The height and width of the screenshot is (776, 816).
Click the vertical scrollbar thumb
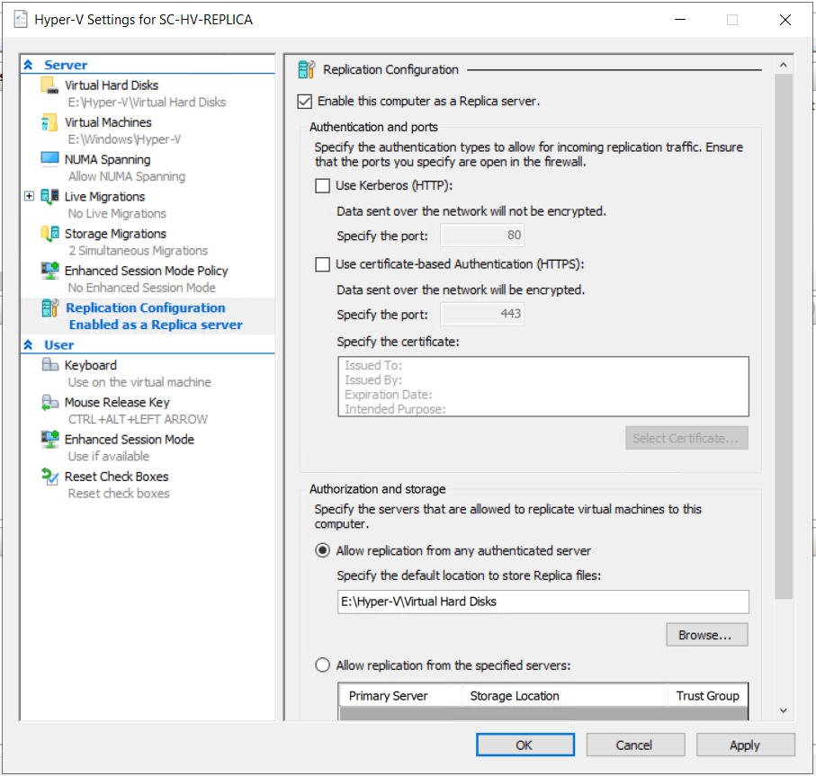pyautogui.click(x=784, y=336)
